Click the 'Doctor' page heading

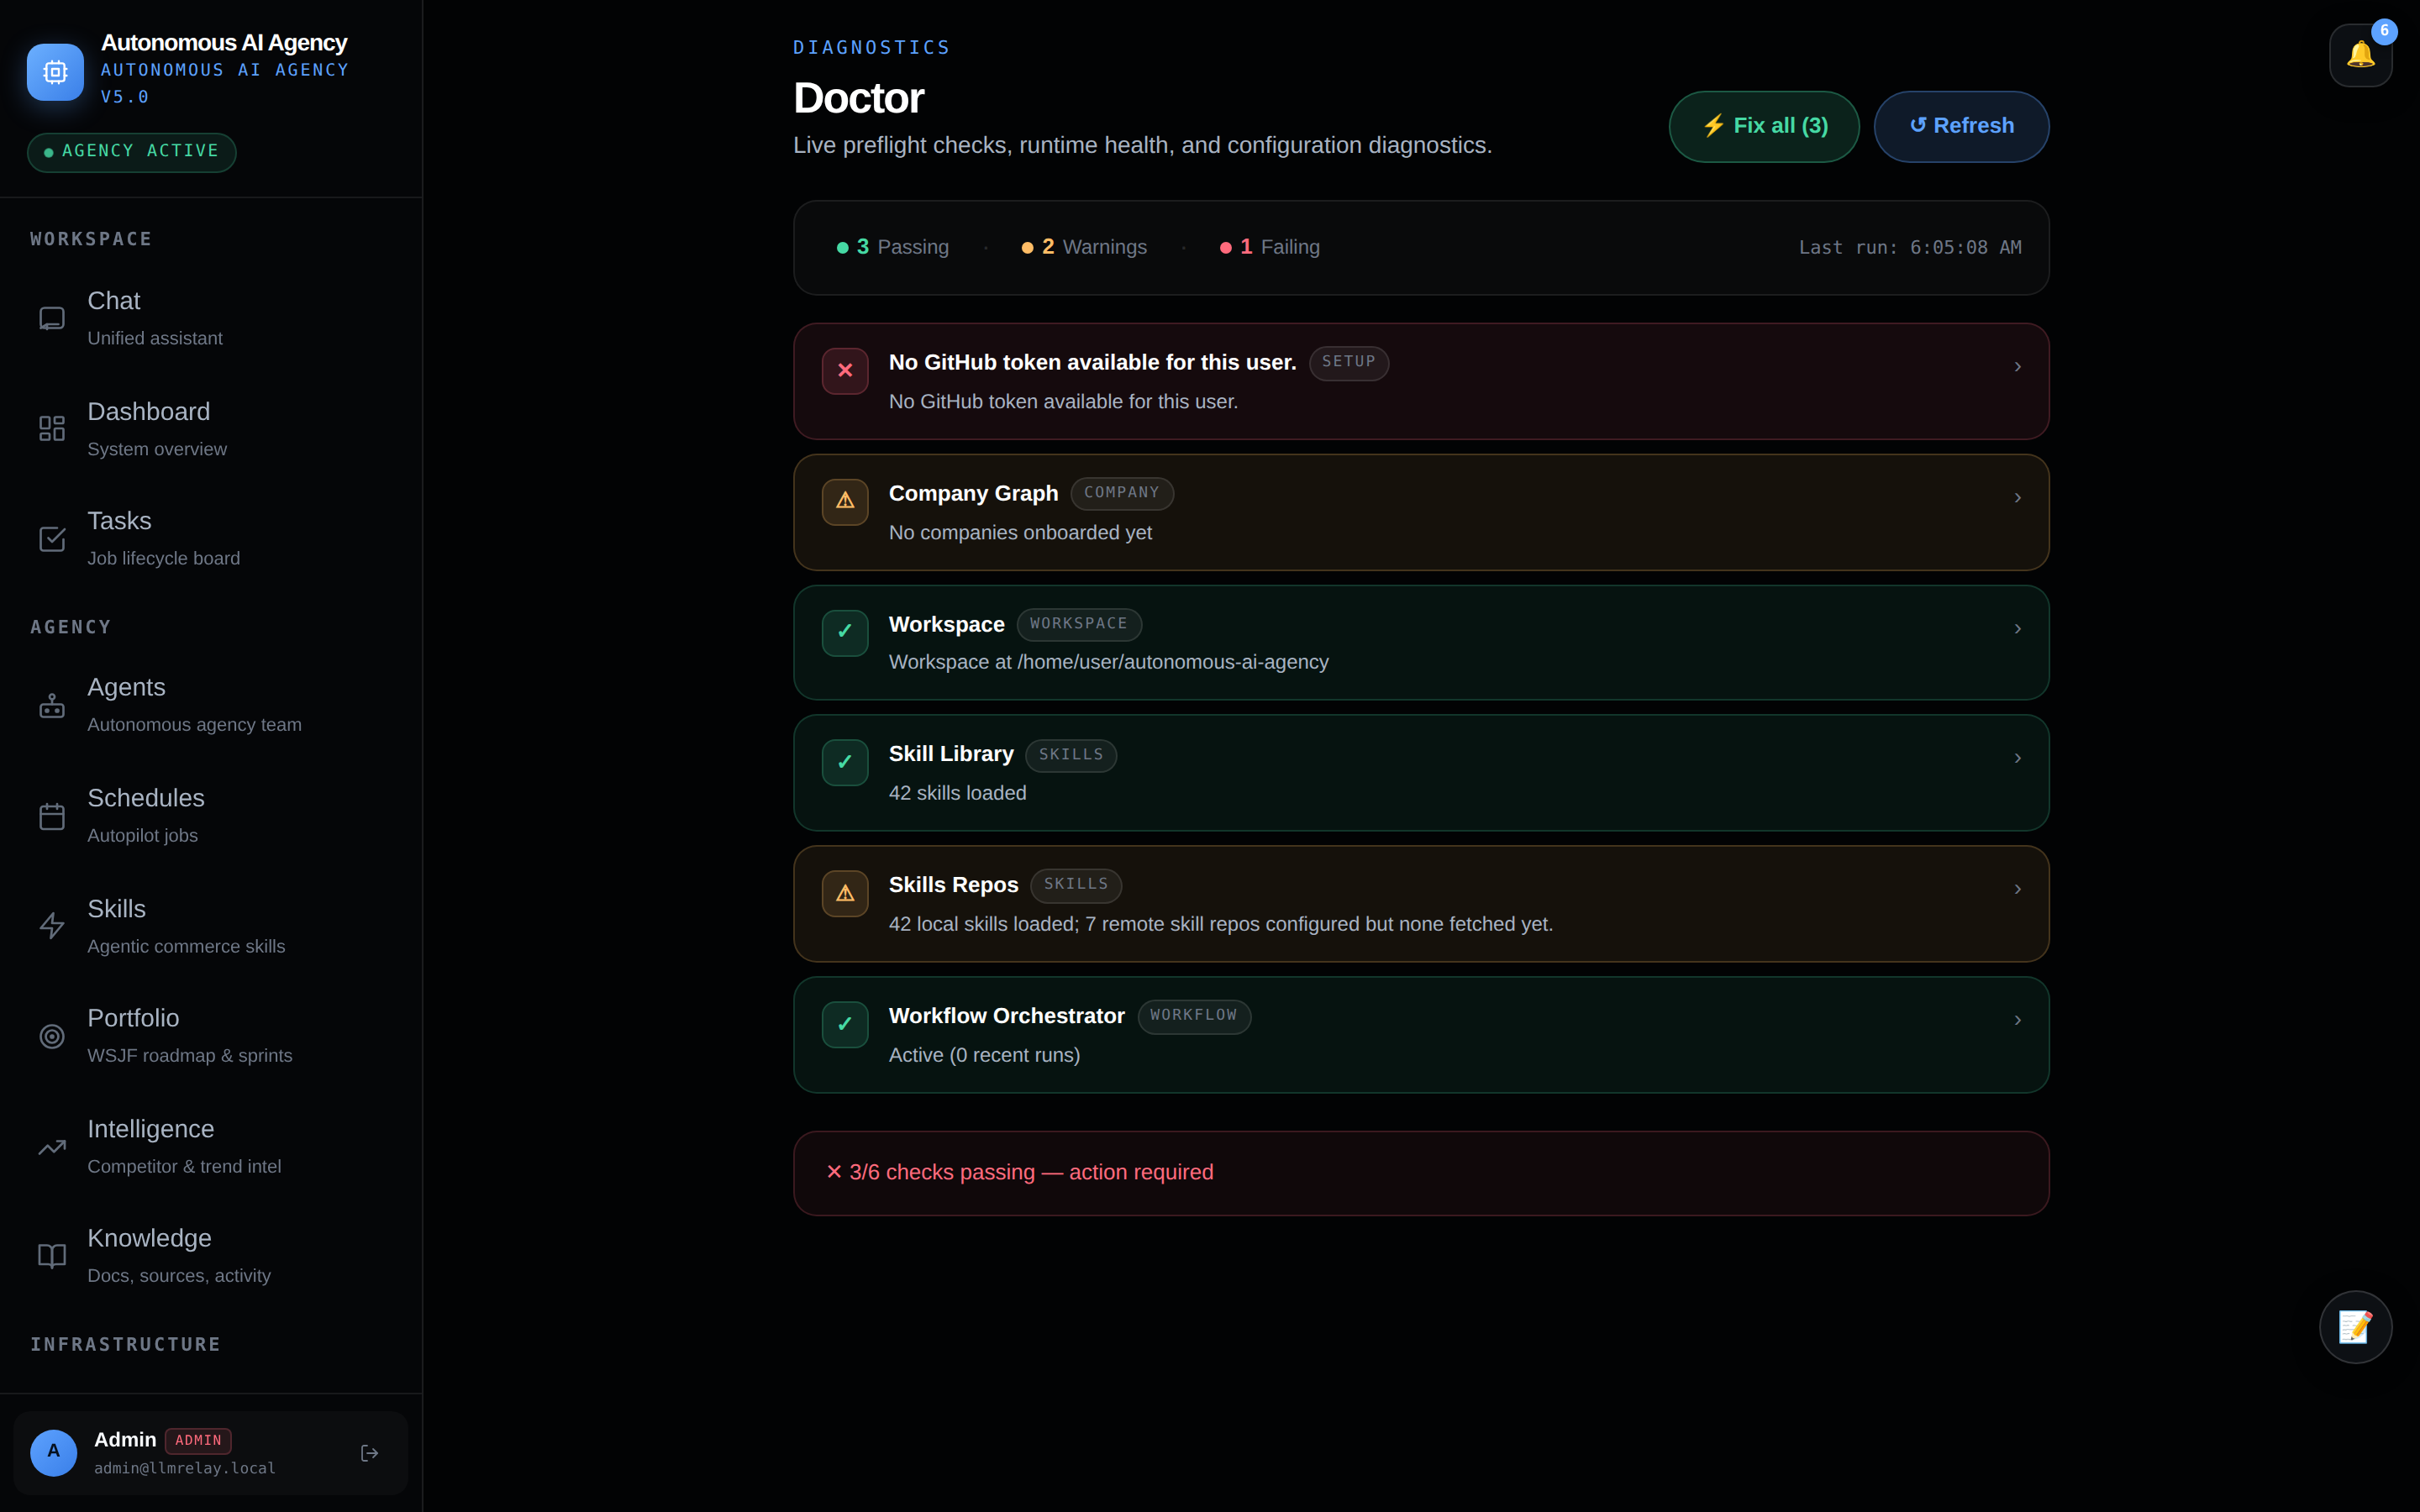pyautogui.click(x=858, y=98)
